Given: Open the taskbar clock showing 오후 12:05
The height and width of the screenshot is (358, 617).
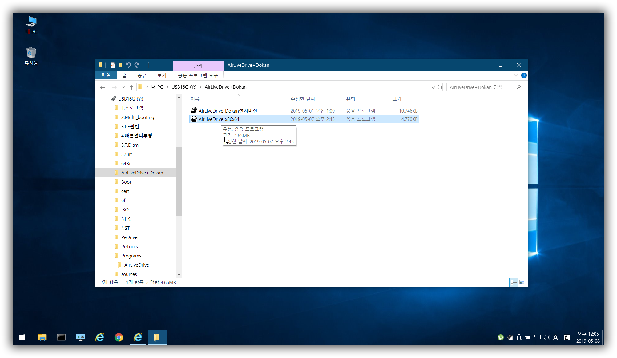Looking at the screenshot, I should click(x=588, y=337).
